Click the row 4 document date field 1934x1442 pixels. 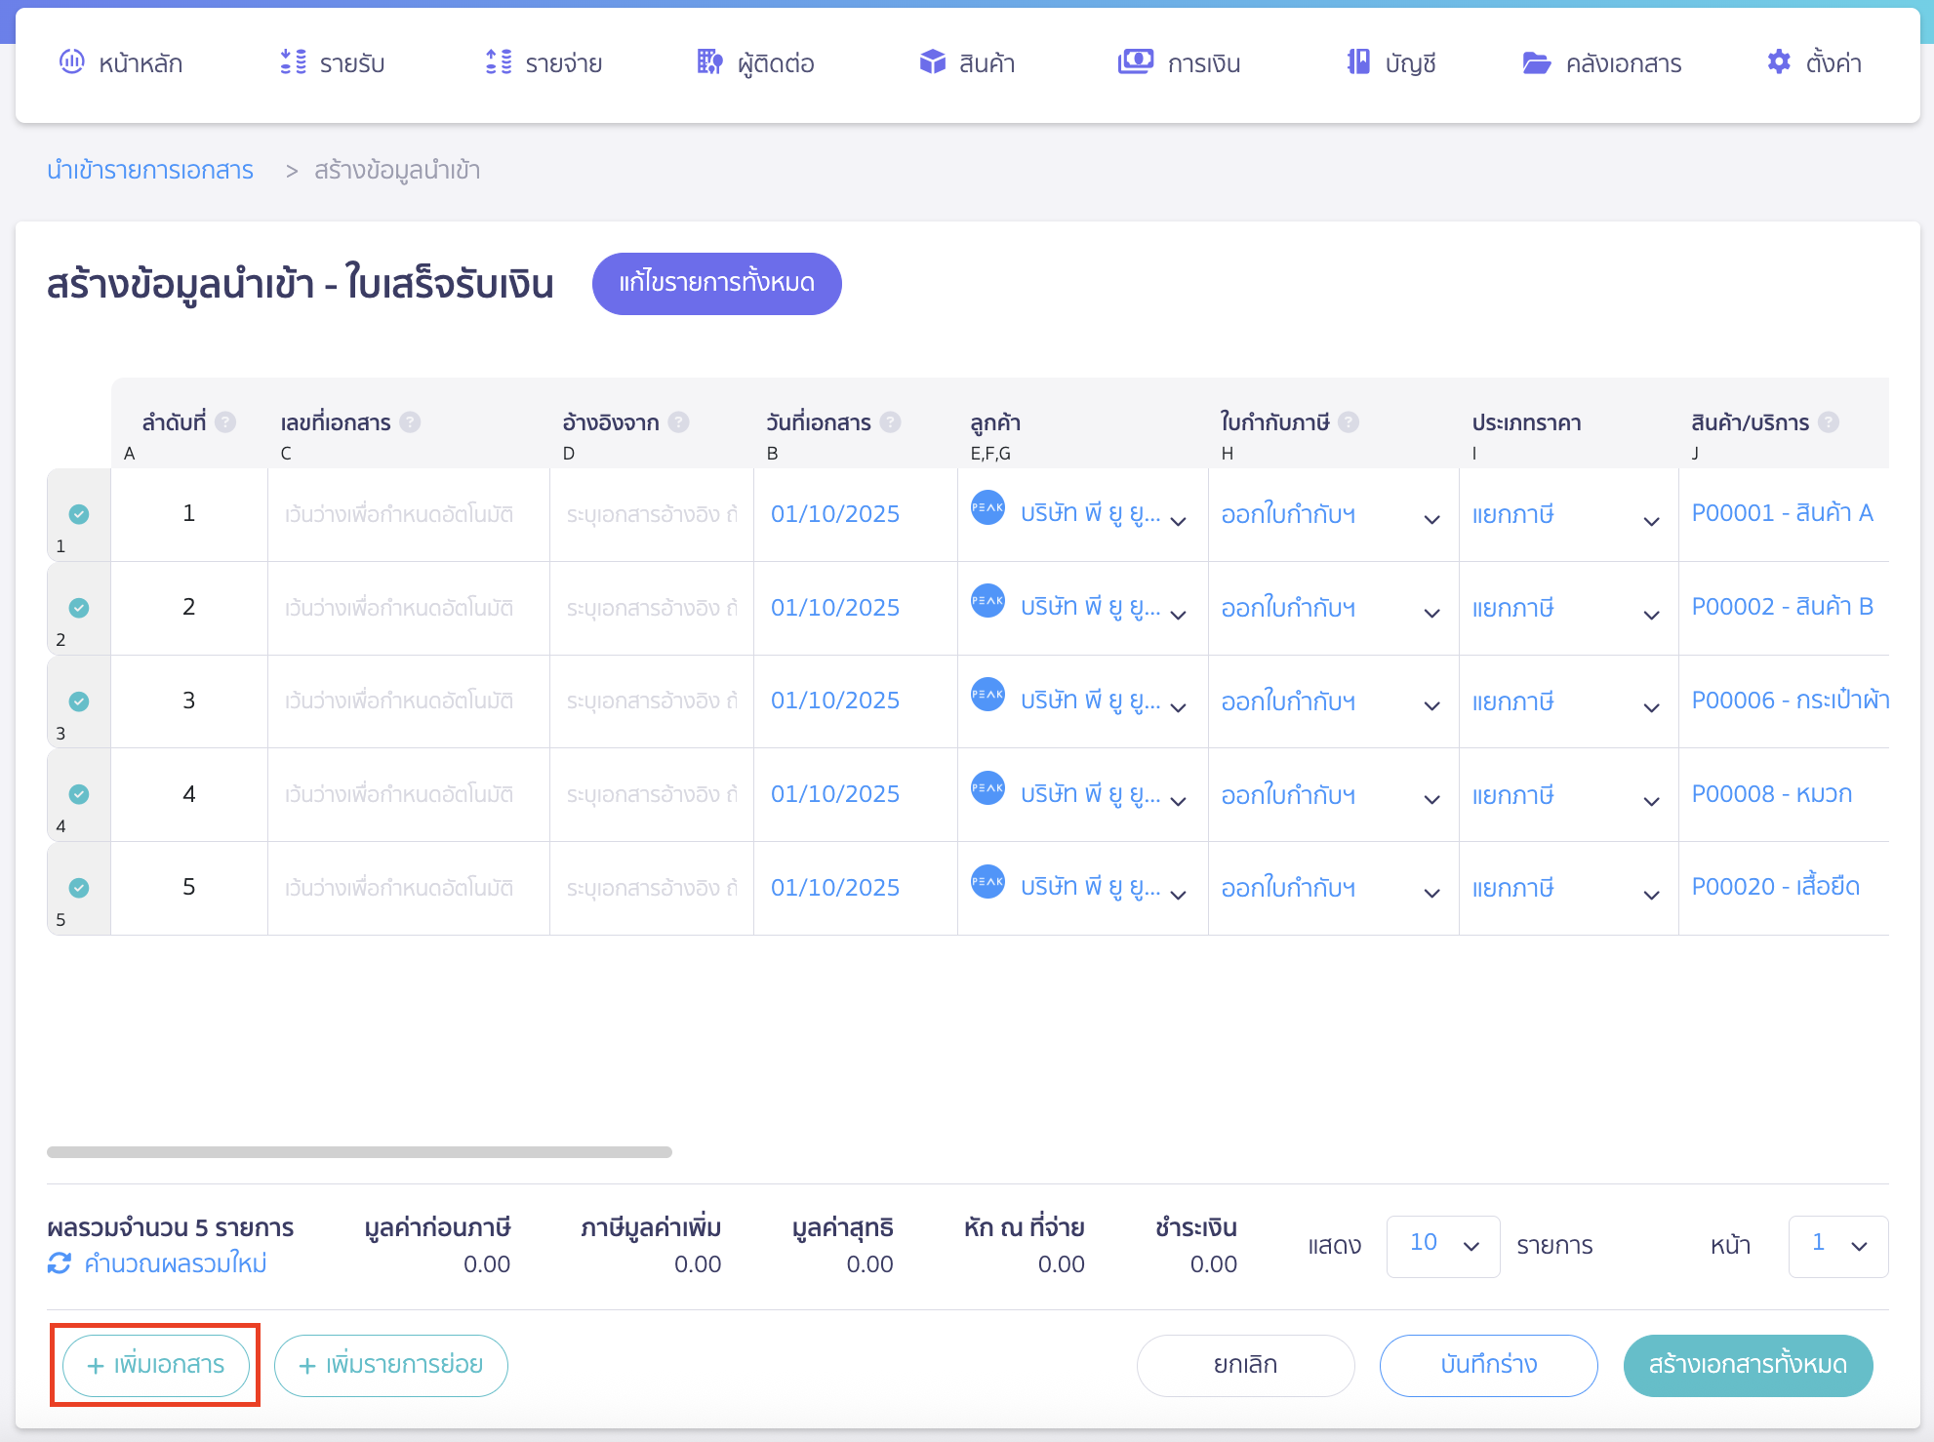[835, 794]
